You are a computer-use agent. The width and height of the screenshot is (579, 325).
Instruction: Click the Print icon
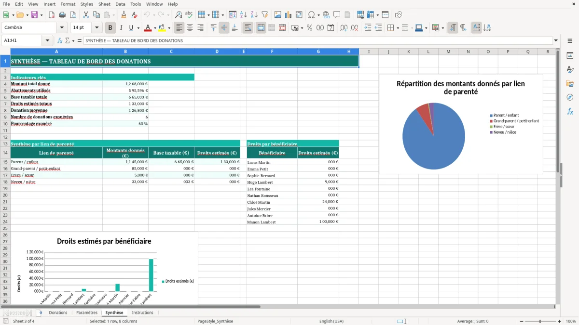point(62,15)
